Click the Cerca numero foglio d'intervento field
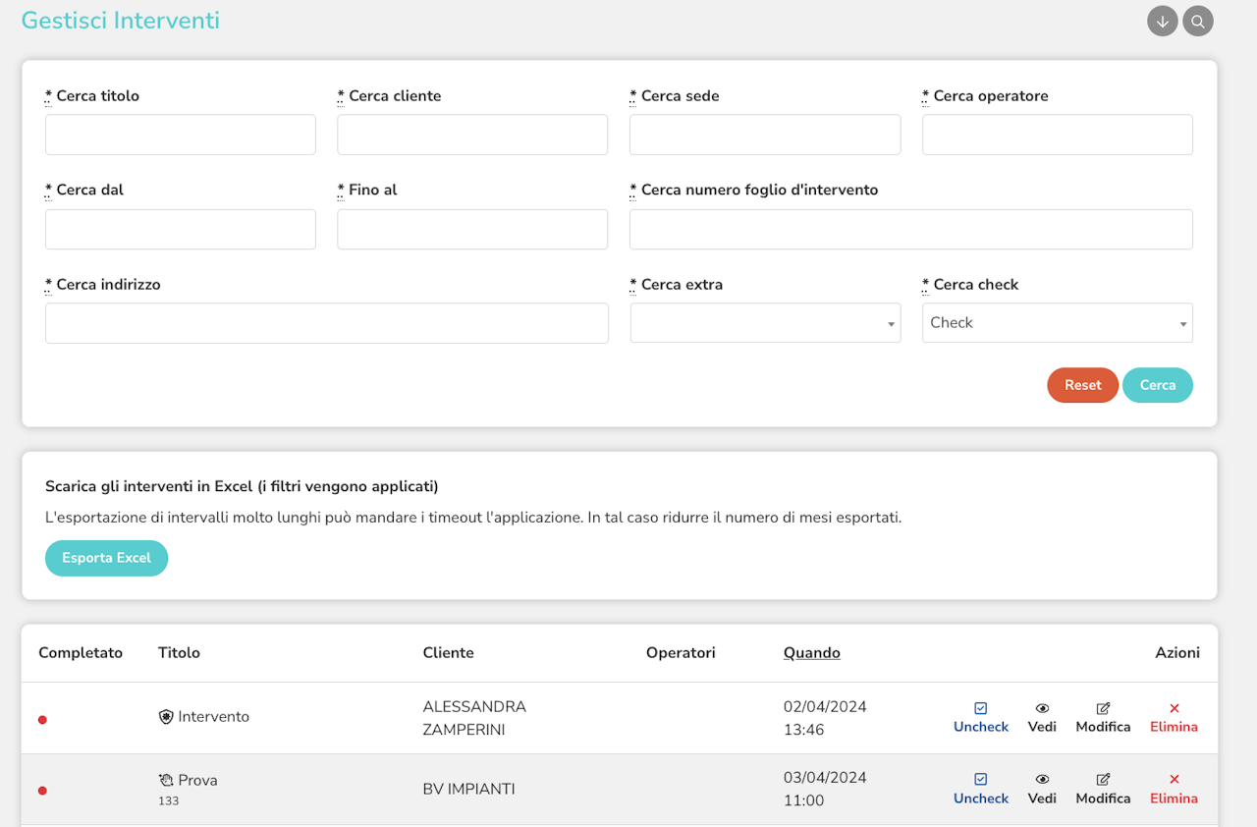 click(910, 229)
